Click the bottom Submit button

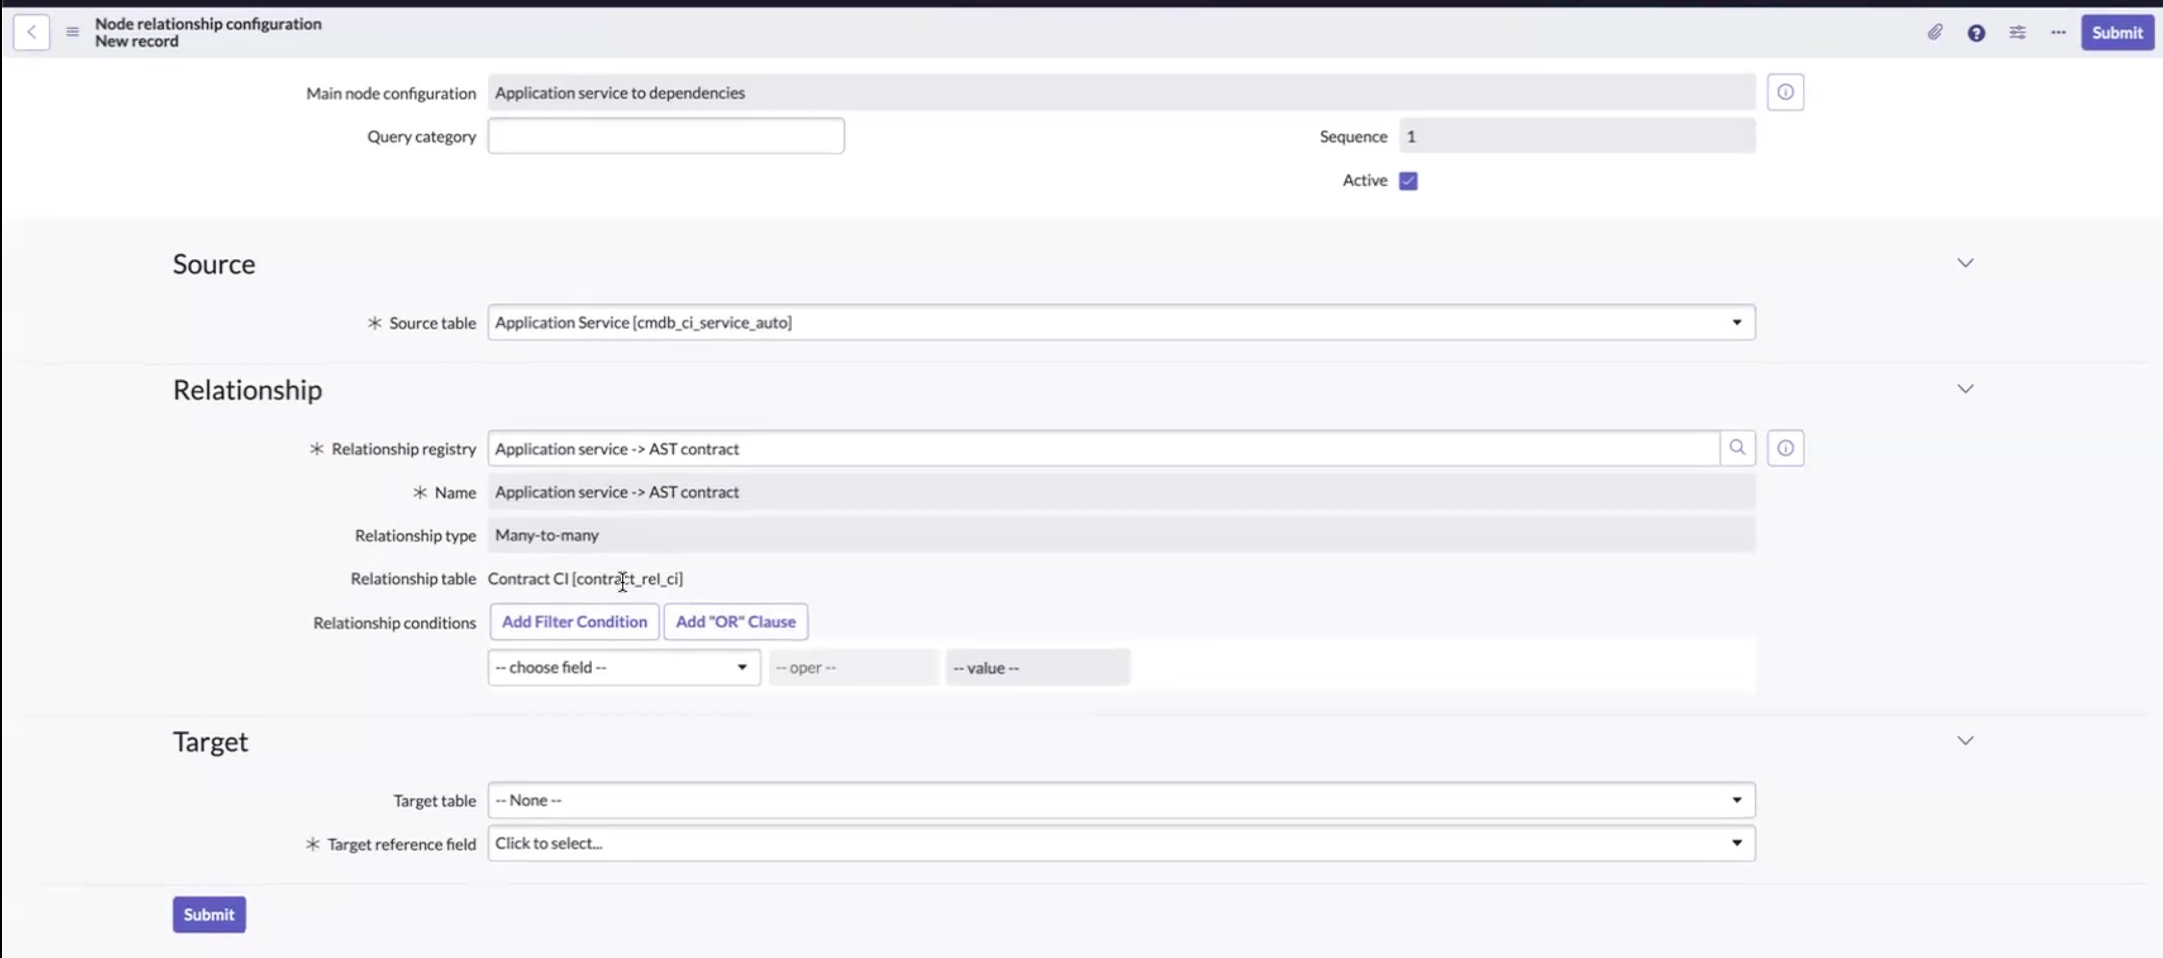(x=209, y=915)
